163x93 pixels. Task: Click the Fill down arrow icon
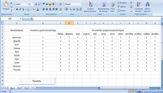coord(131,7)
